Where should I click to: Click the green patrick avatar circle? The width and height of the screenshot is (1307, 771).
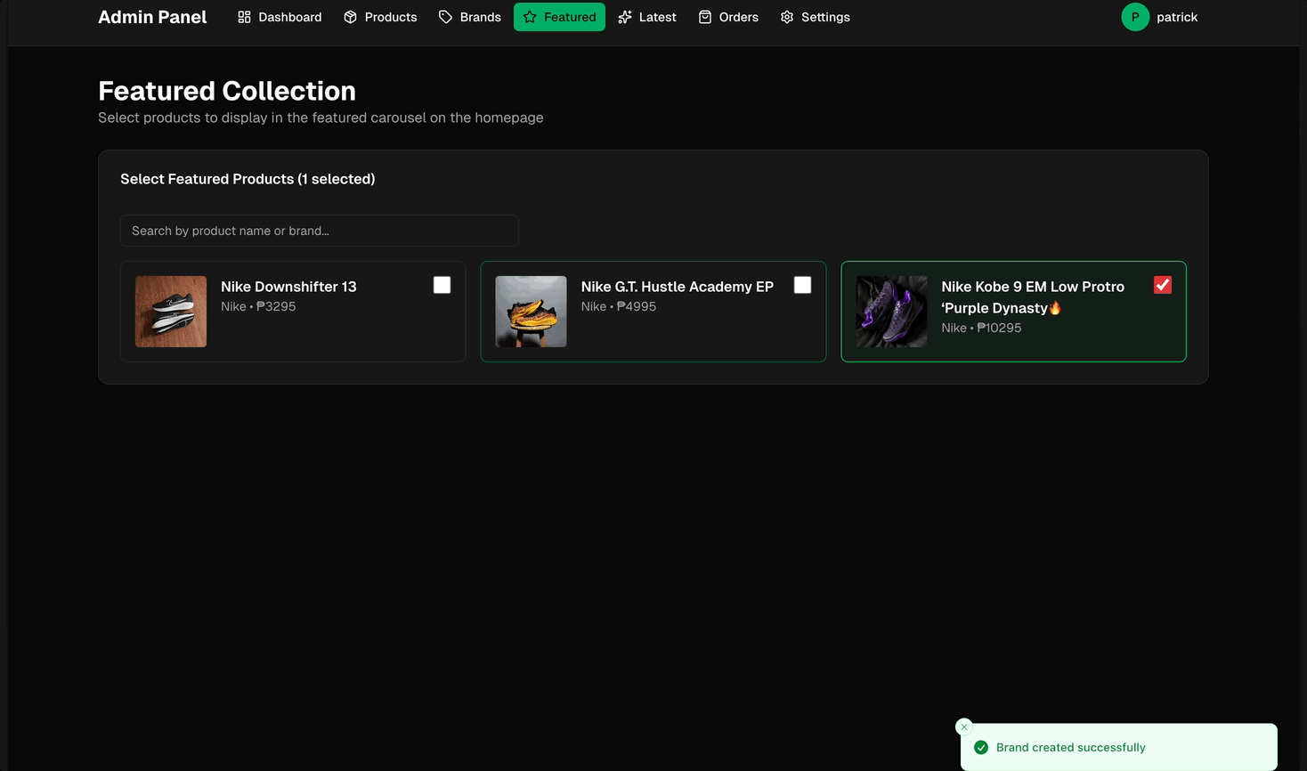(x=1135, y=17)
